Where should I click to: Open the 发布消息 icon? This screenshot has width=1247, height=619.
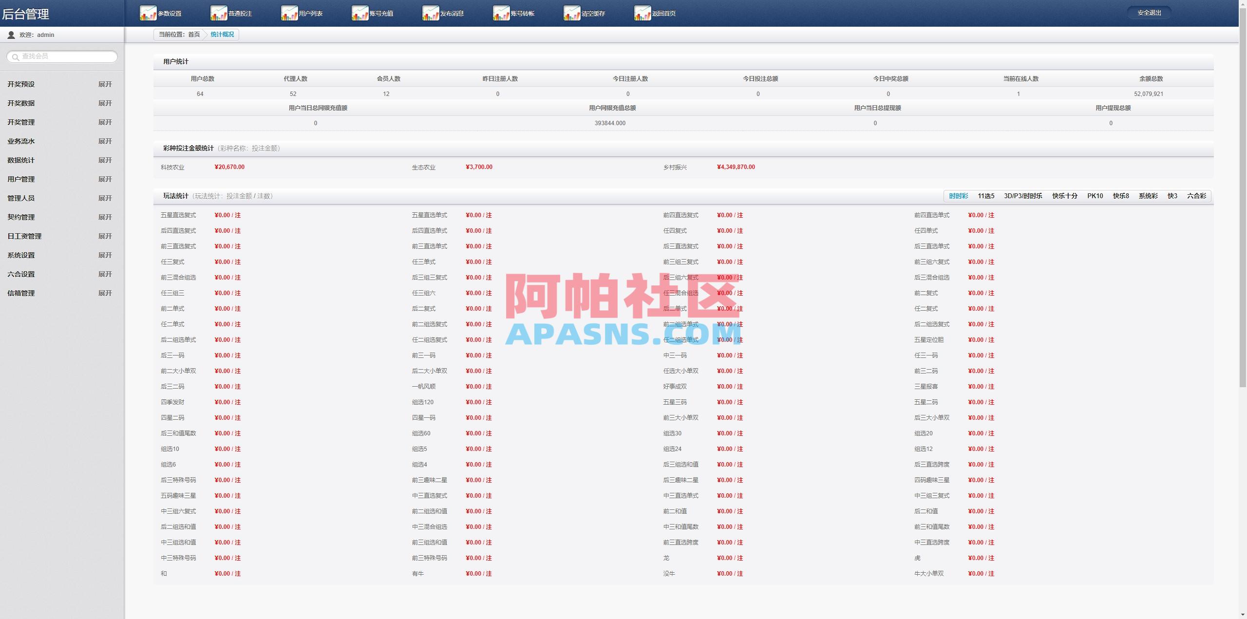tap(444, 13)
